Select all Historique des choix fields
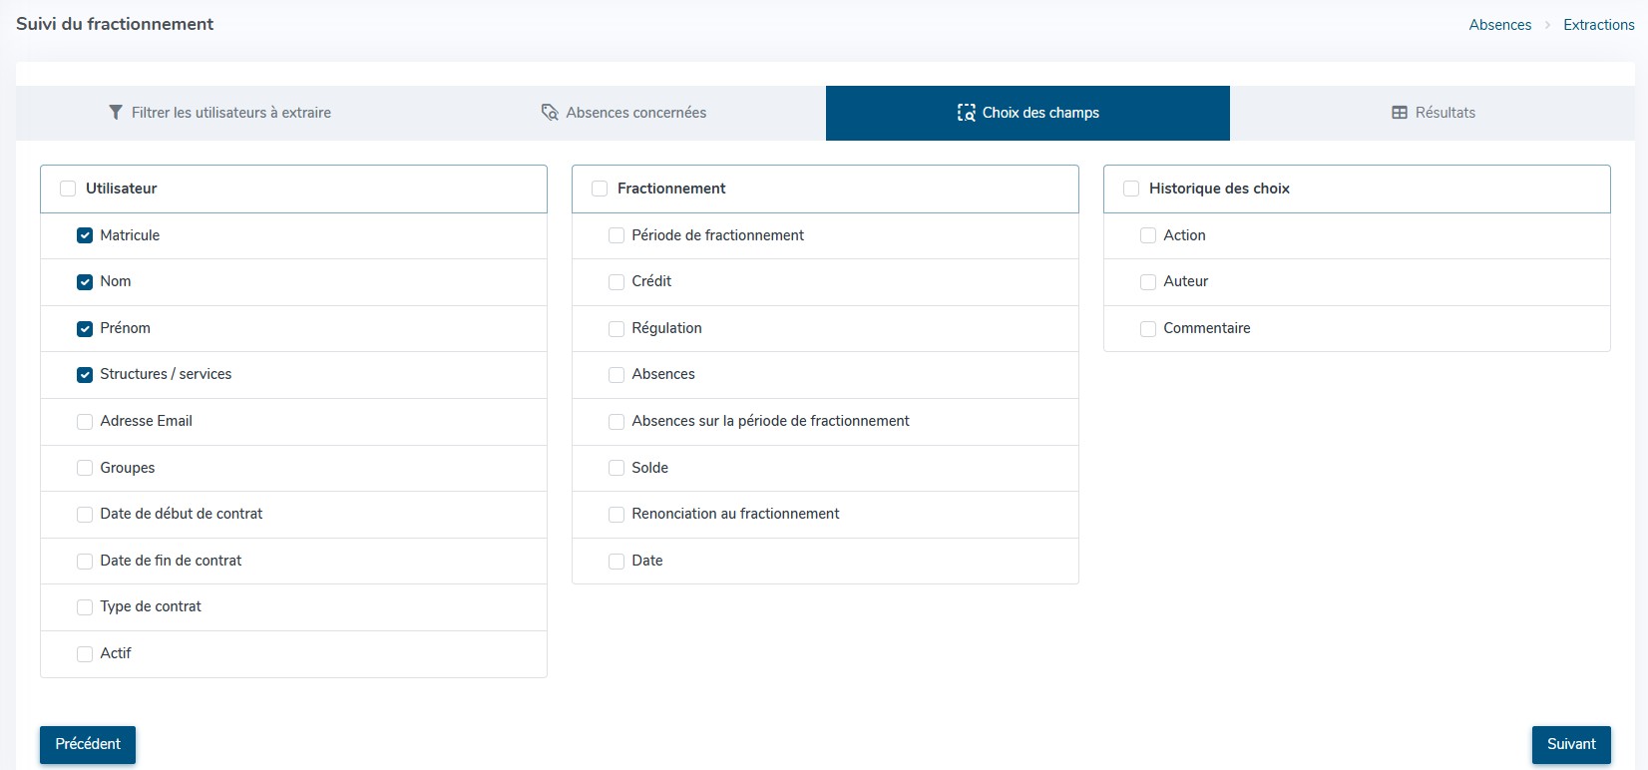The width and height of the screenshot is (1648, 770). pyautogui.click(x=1131, y=189)
